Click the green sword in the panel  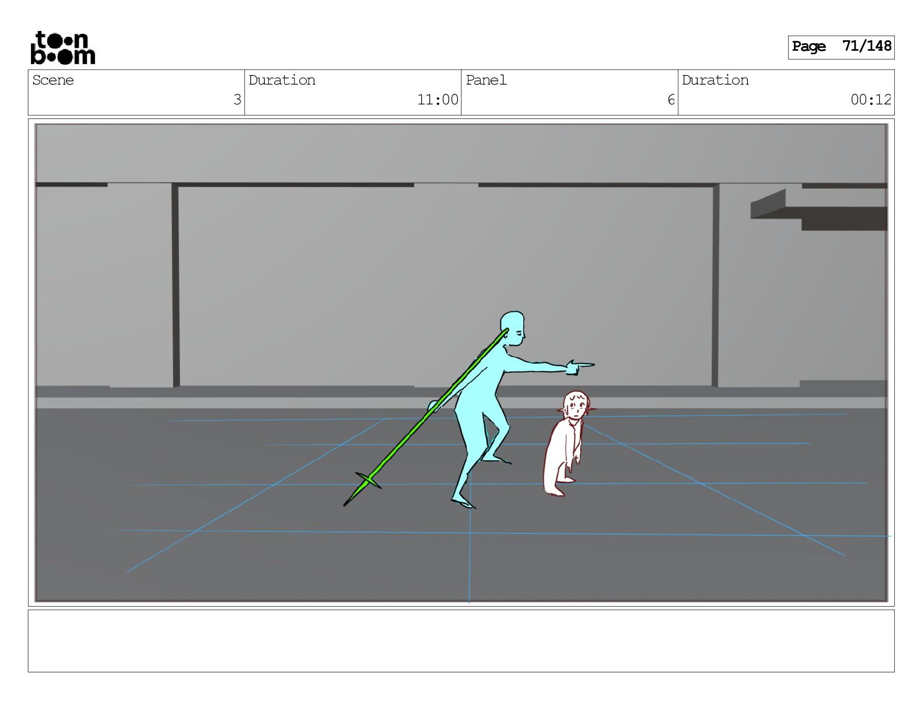pyautogui.click(x=426, y=418)
